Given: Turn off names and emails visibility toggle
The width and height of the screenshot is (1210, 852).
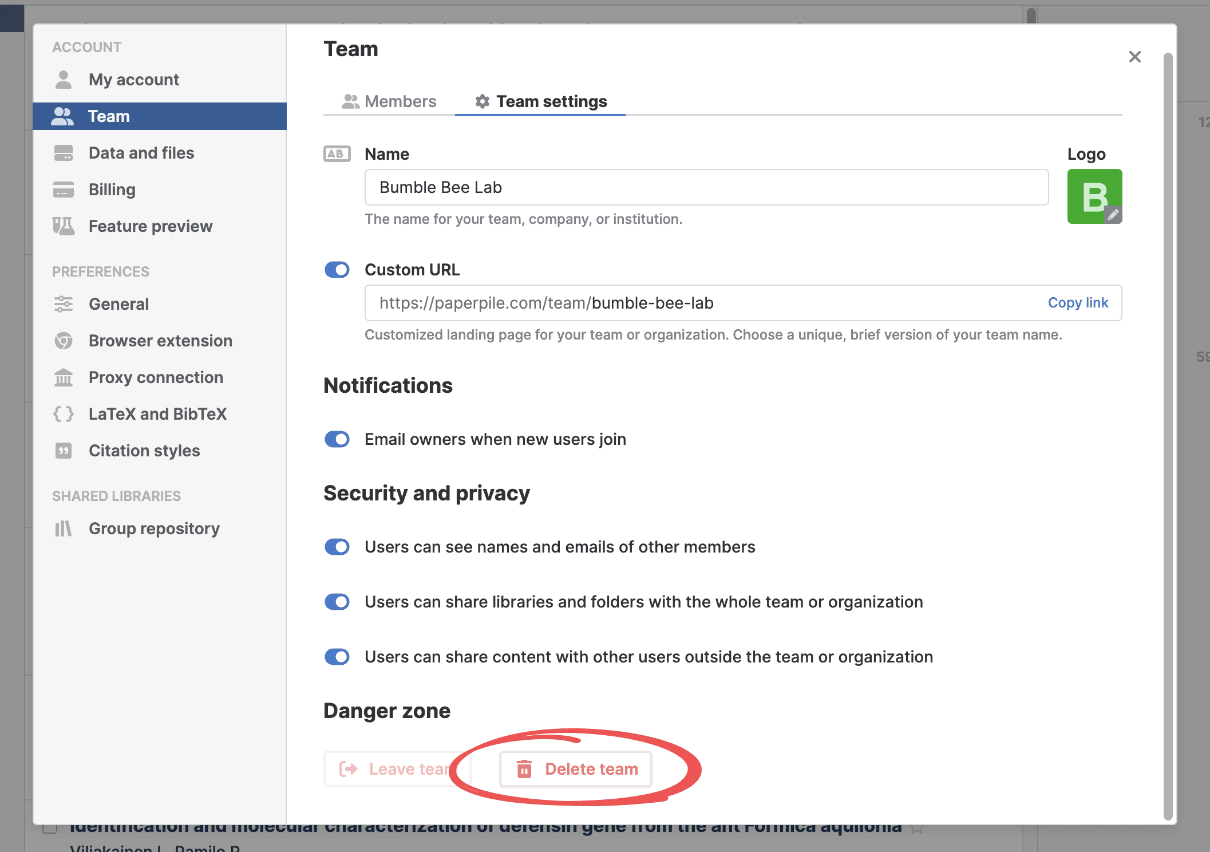Looking at the screenshot, I should click(337, 547).
